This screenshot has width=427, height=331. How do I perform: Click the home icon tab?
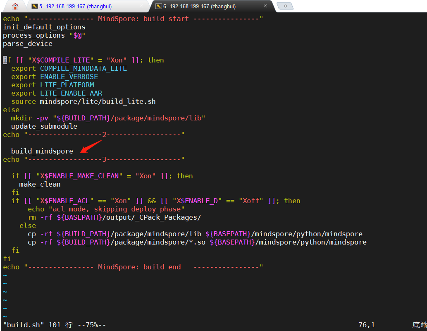pos(15,6)
